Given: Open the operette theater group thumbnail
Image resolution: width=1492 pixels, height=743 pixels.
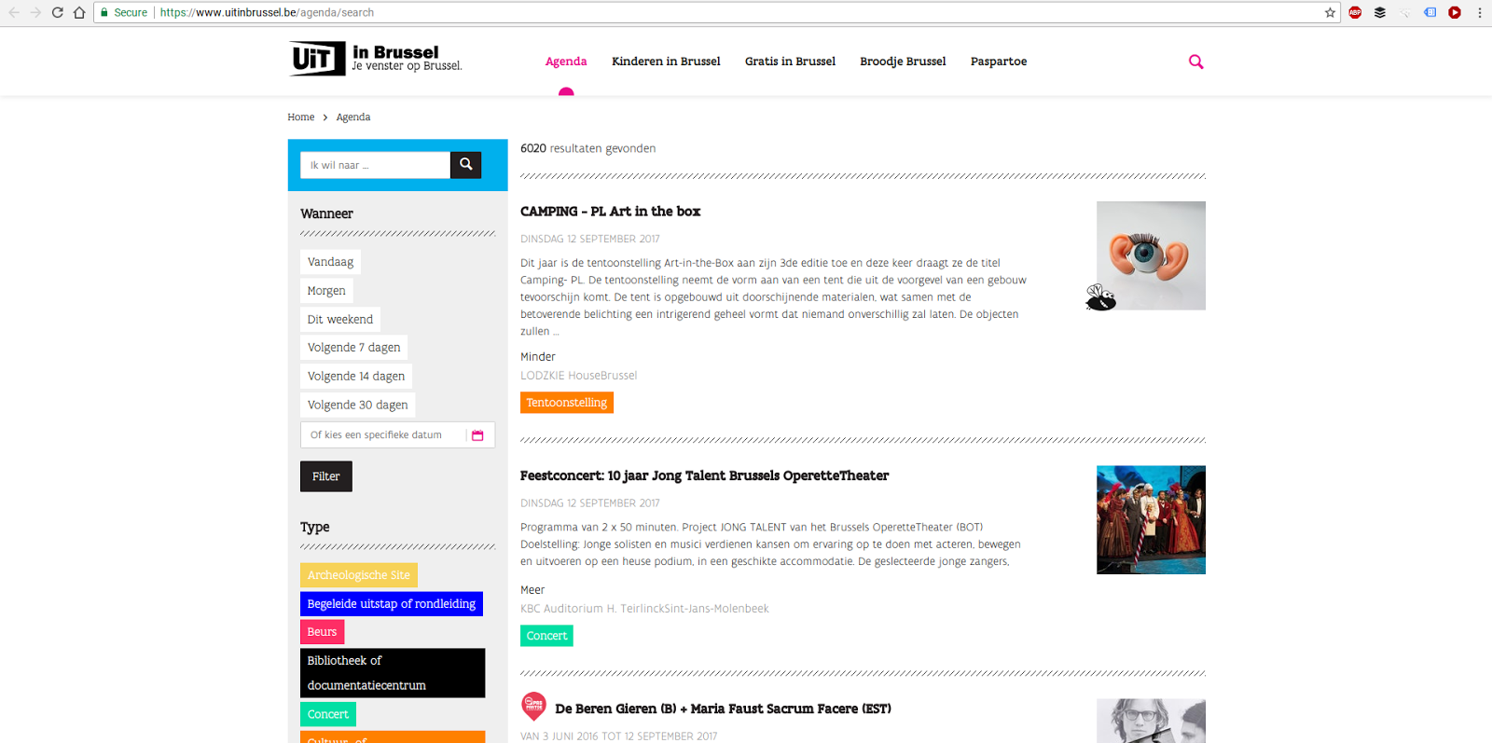Looking at the screenshot, I should [1151, 520].
